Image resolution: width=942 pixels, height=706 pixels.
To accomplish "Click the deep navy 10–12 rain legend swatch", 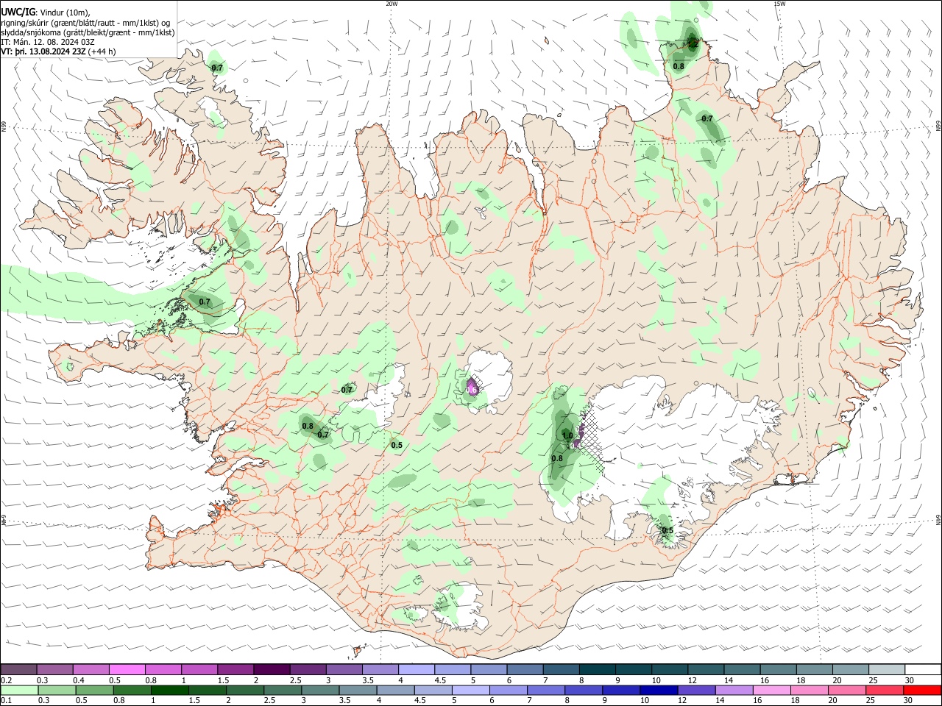I will tap(658, 690).
